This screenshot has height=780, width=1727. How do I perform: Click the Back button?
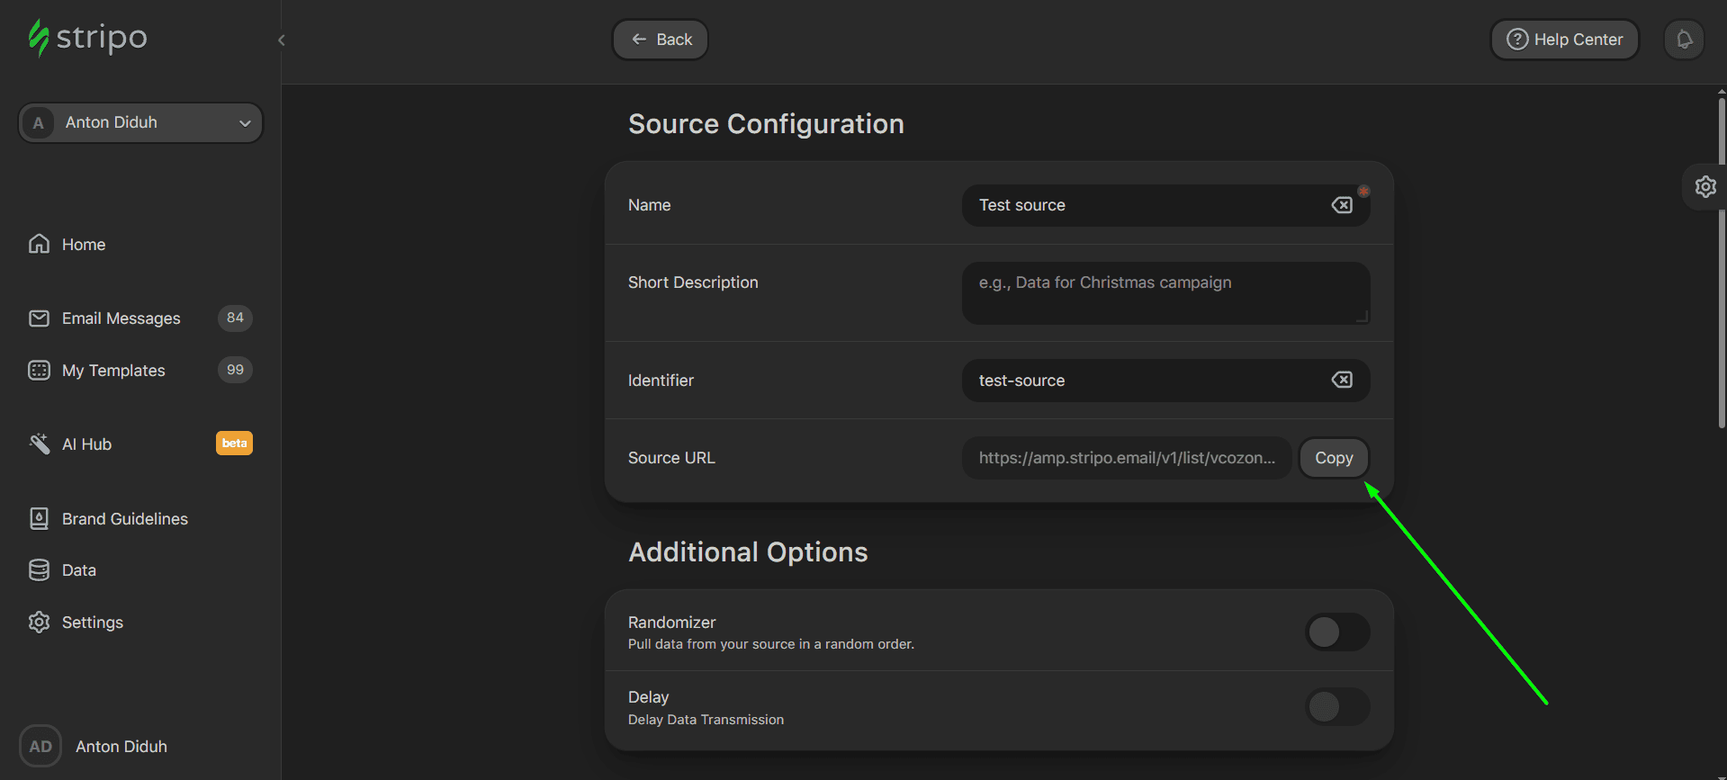point(661,40)
